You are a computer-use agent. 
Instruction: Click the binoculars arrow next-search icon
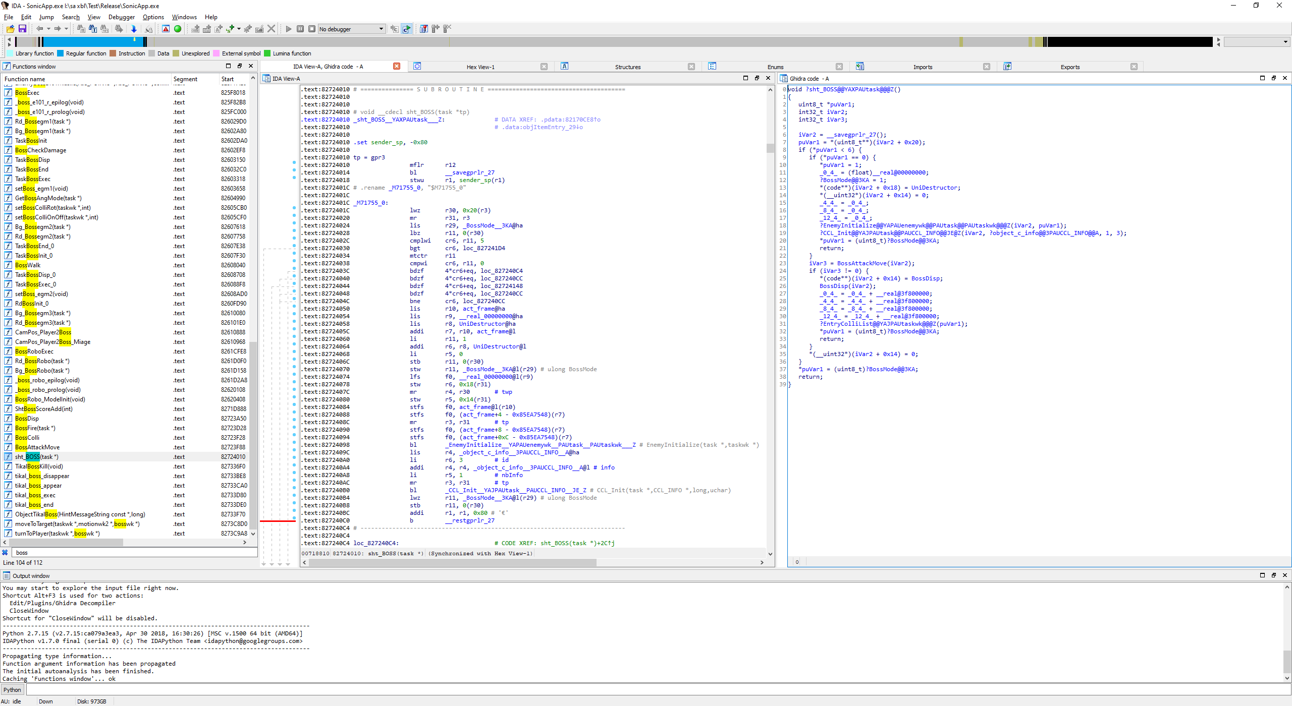tap(119, 29)
